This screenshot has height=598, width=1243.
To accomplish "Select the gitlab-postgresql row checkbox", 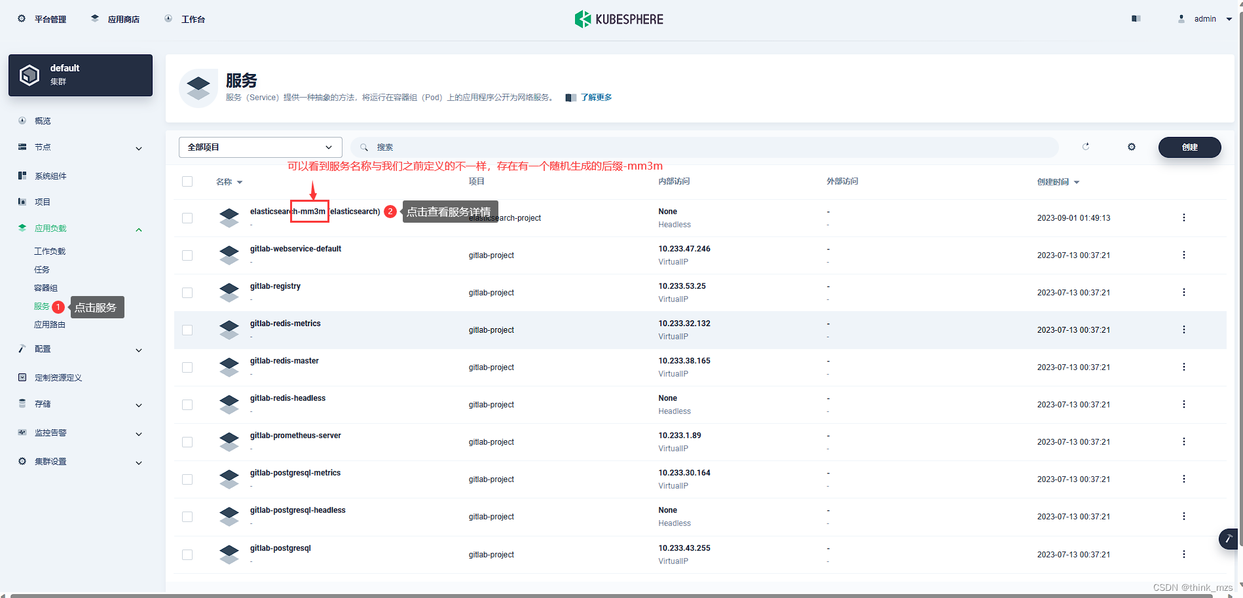I will click(x=187, y=554).
